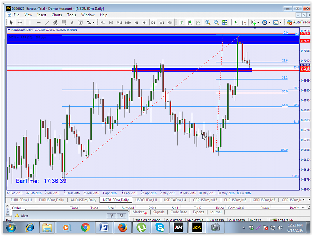The image size is (313, 236).
Task: Tile chart windows
Action: click(x=225, y=23)
